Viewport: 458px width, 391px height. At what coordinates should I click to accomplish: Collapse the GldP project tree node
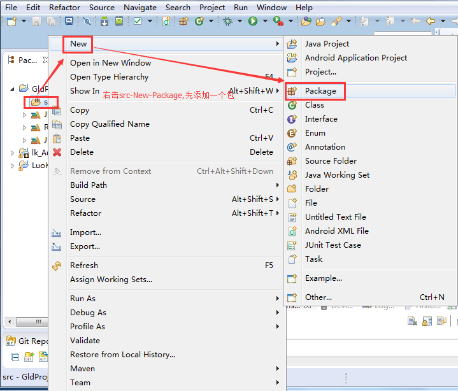[x=12, y=89]
